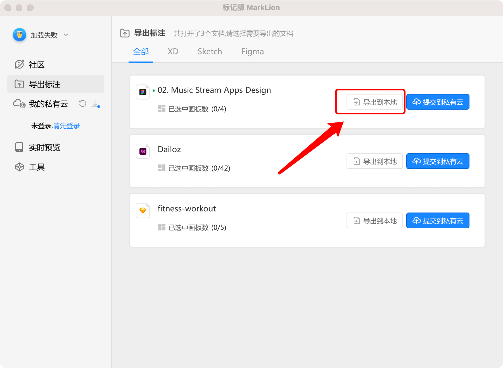
Task: Click the Figma file icon for Music Stream
Action: [143, 92]
